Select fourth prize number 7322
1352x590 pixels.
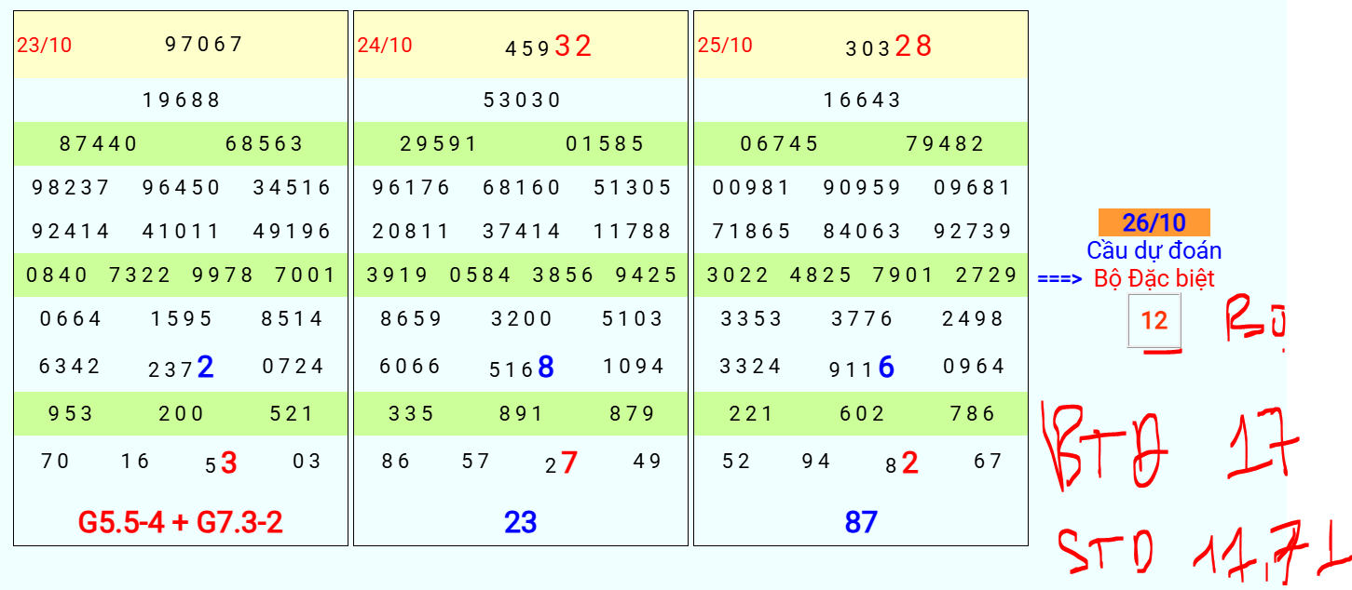[x=140, y=275]
